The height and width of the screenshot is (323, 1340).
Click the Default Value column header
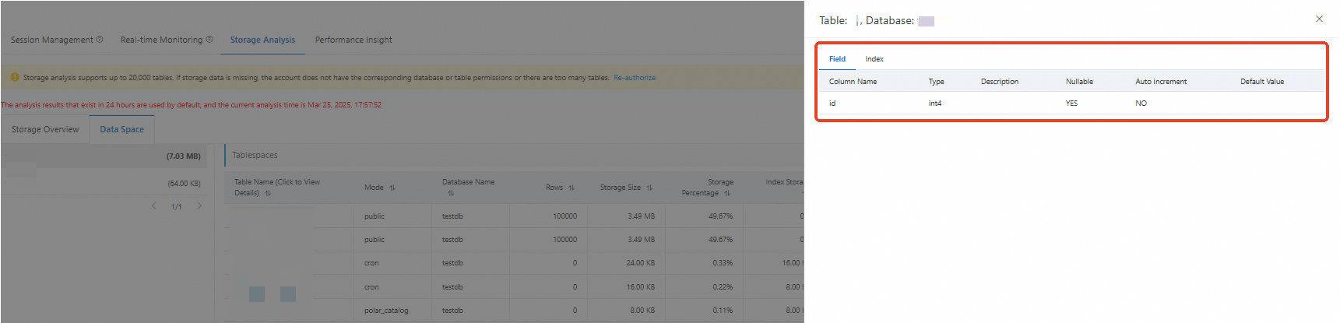[x=1262, y=82]
